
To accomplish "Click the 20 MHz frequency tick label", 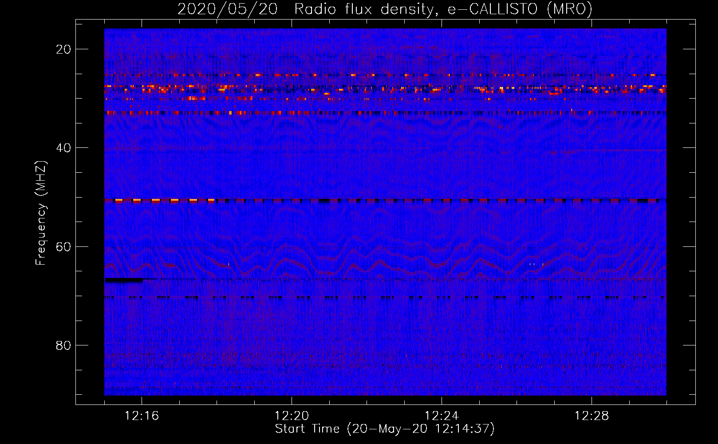I will [x=63, y=49].
